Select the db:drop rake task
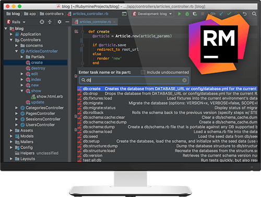Image resolution: width=261 pixels, height=197 pixels. [x=167, y=93]
